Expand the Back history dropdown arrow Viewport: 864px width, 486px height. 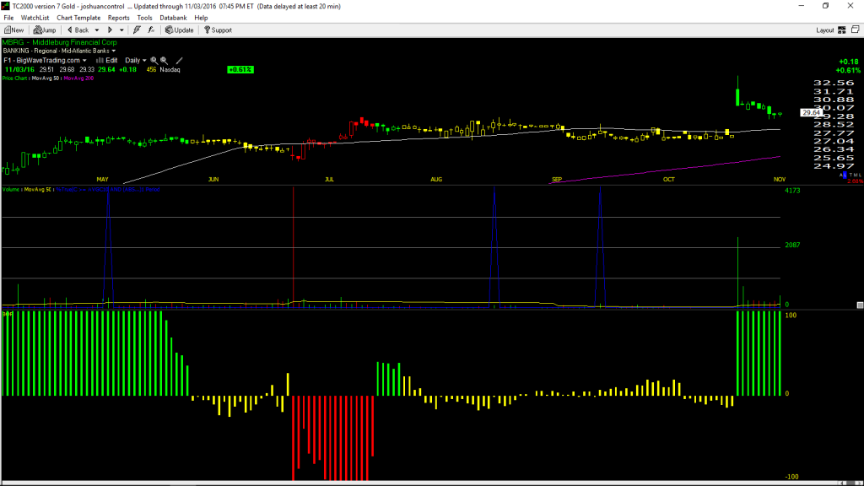click(97, 30)
